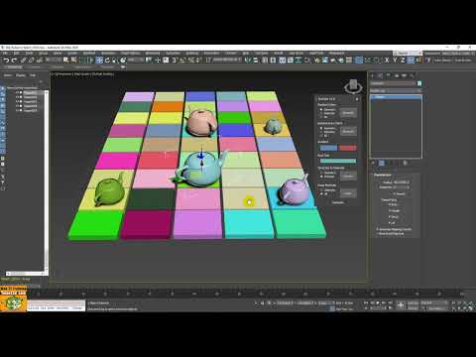Click the ViewCube in the viewport

(x=353, y=86)
